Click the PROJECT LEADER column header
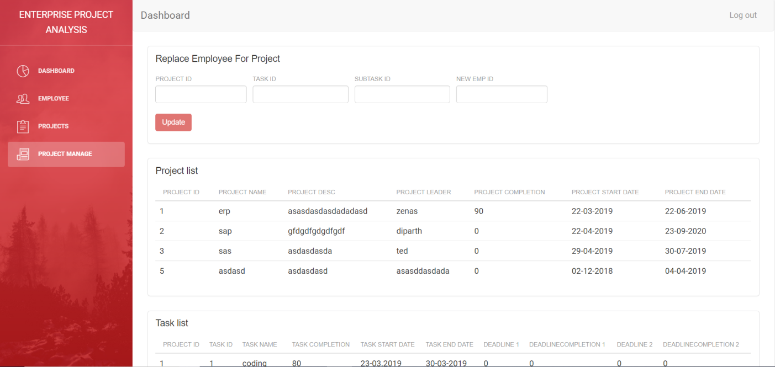This screenshot has width=775, height=367. pos(424,192)
